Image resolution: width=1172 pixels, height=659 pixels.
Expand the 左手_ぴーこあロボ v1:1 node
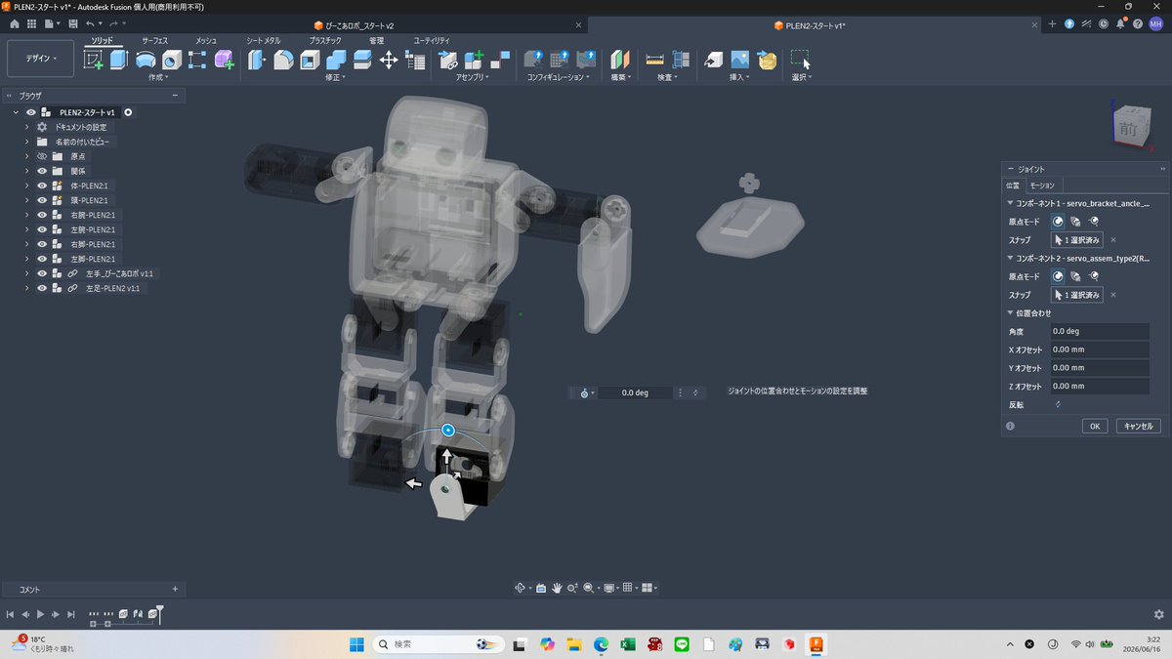click(x=27, y=273)
